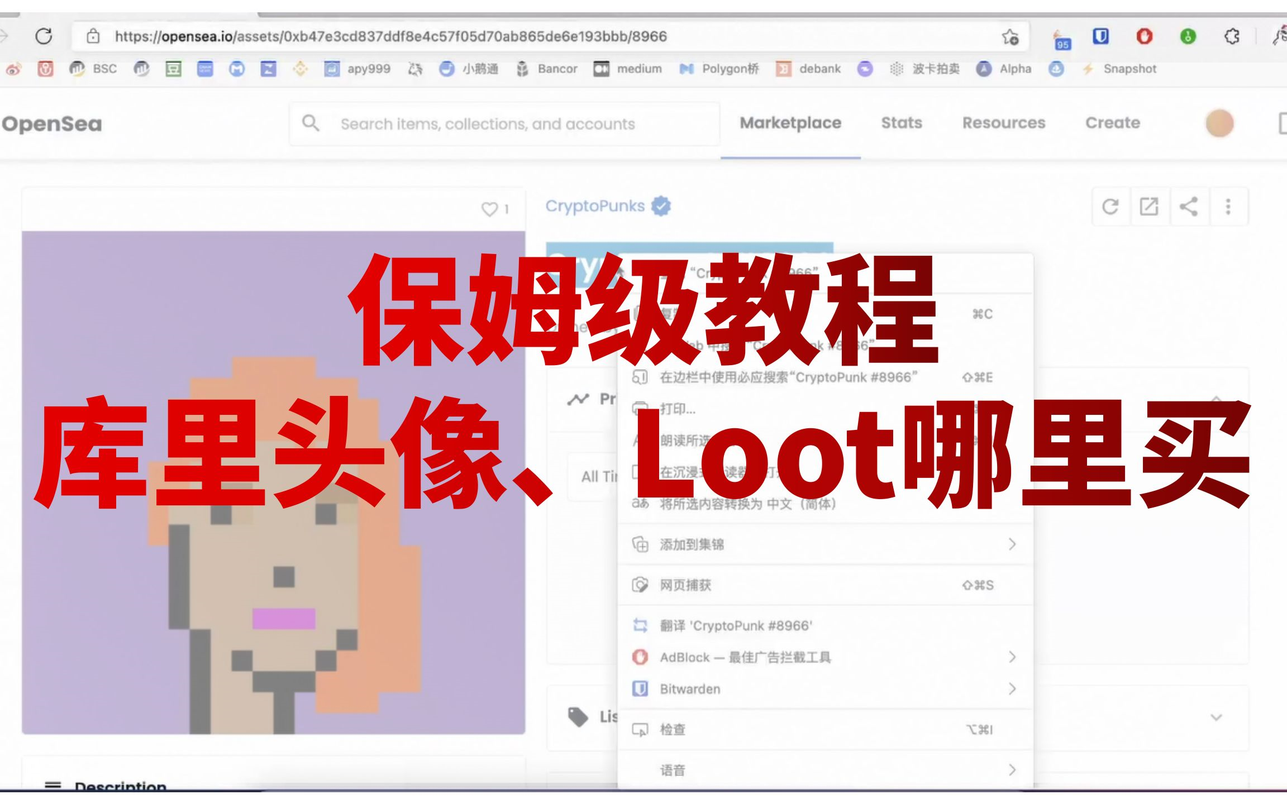Image resolution: width=1287 pixels, height=804 pixels.
Task: Choose 将所选内容转换为 中文（简体） menu entry
Action: tap(825, 504)
